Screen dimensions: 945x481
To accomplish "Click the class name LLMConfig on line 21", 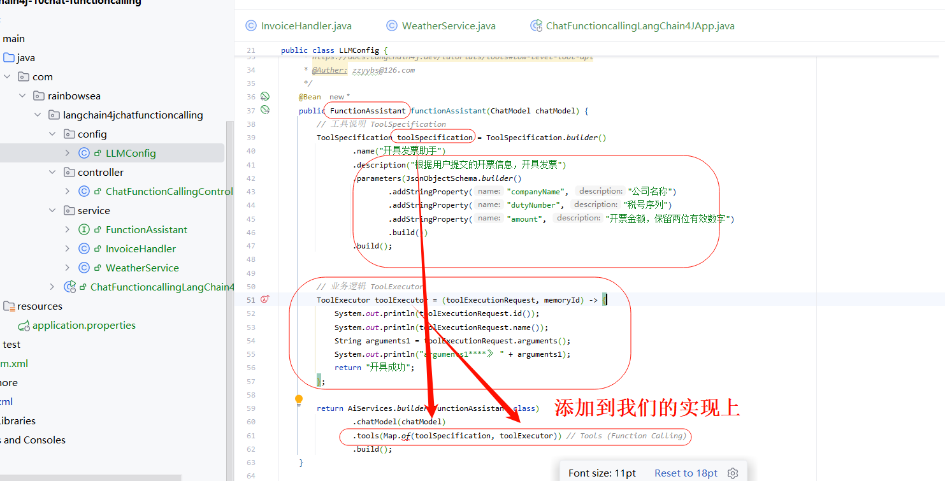I will (359, 50).
